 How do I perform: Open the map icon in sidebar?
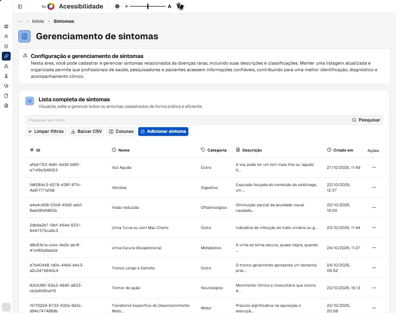[x=6, y=26]
